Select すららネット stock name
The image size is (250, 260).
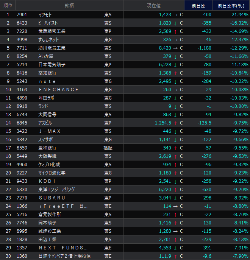point(48,40)
